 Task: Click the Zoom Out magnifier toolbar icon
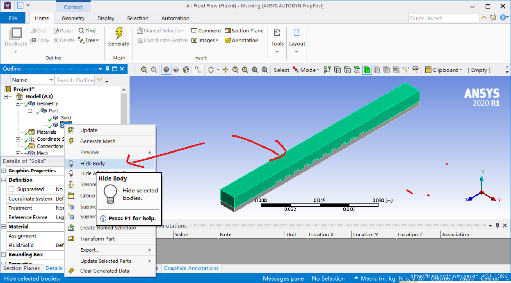coord(154,70)
